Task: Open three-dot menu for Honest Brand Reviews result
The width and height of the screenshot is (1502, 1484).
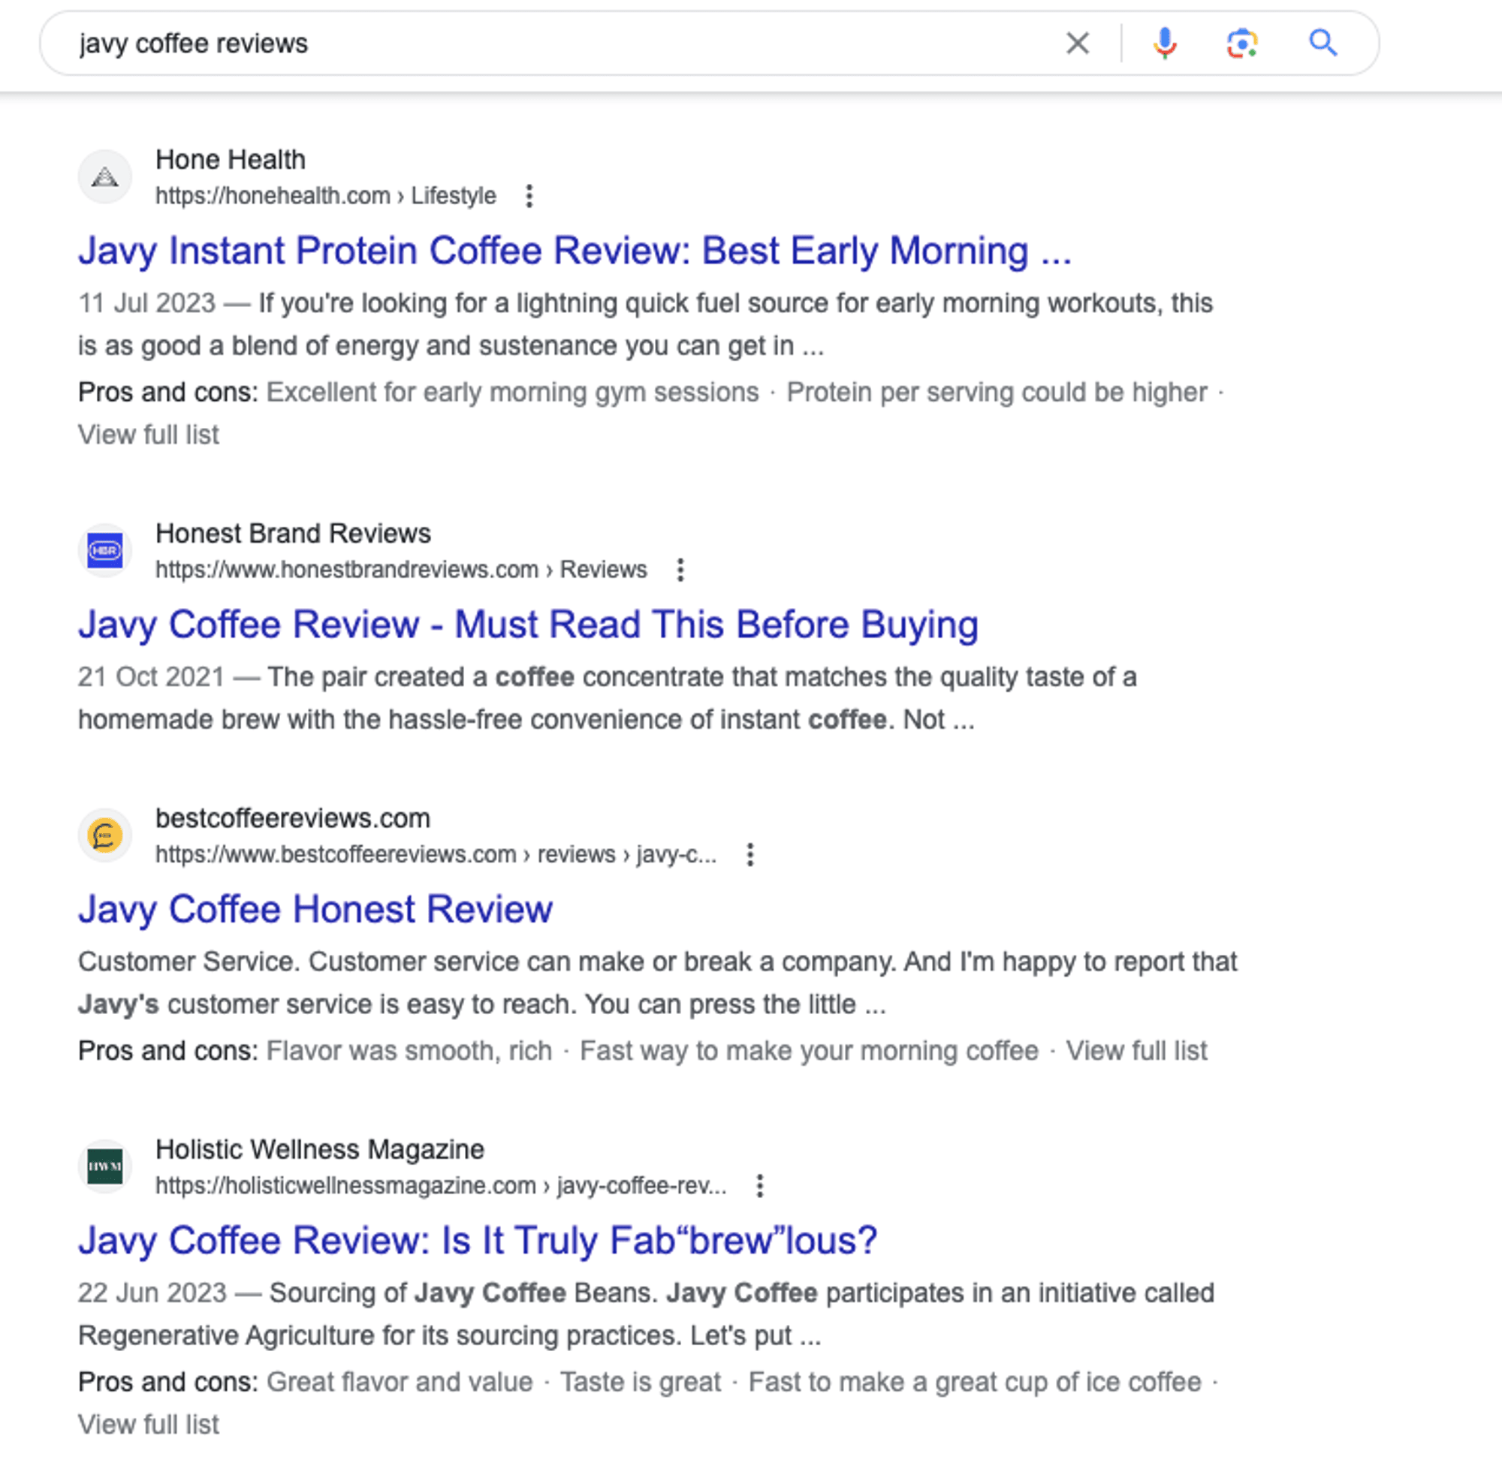Action: coord(680,570)
